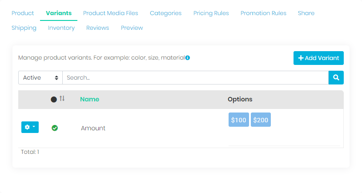Focus the variant Search input field
Screen dimensions: 362x193
click(195, 77)
